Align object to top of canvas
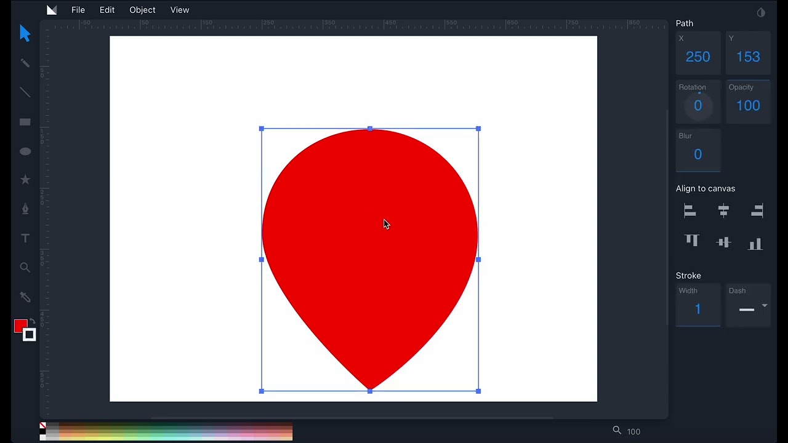The width and height of the screenshot is (788, 443). pos(691,241)
